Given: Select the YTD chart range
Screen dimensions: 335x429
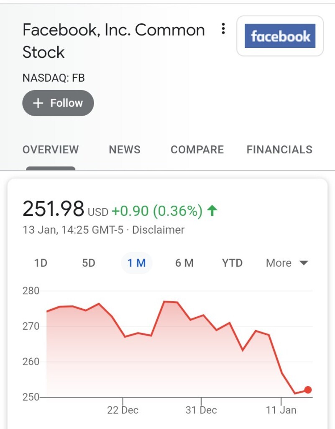Looking at the screenshot, I should pyautogui.click(x=232, y=263).
